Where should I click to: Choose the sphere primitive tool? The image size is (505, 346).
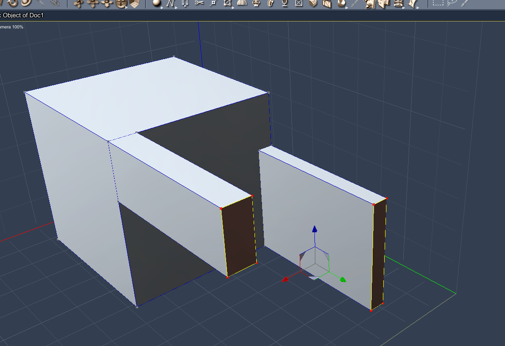(x=157, y=3)
